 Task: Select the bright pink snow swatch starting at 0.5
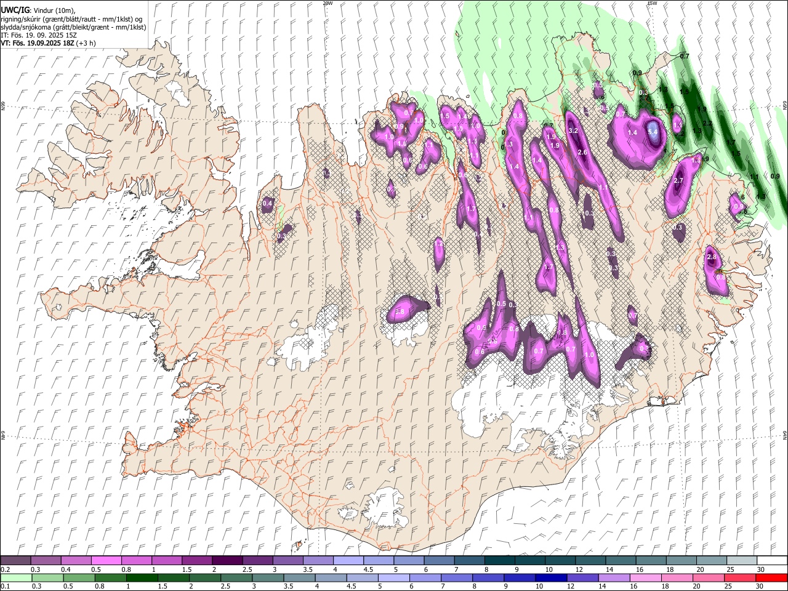tap(106, 561)
